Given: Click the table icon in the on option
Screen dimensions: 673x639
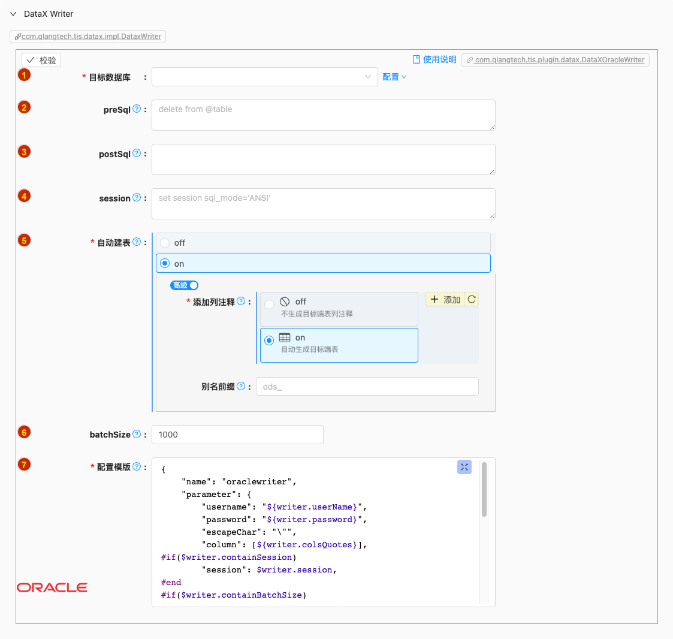Looking at the screenshot, I should click(x=285, y=337).
